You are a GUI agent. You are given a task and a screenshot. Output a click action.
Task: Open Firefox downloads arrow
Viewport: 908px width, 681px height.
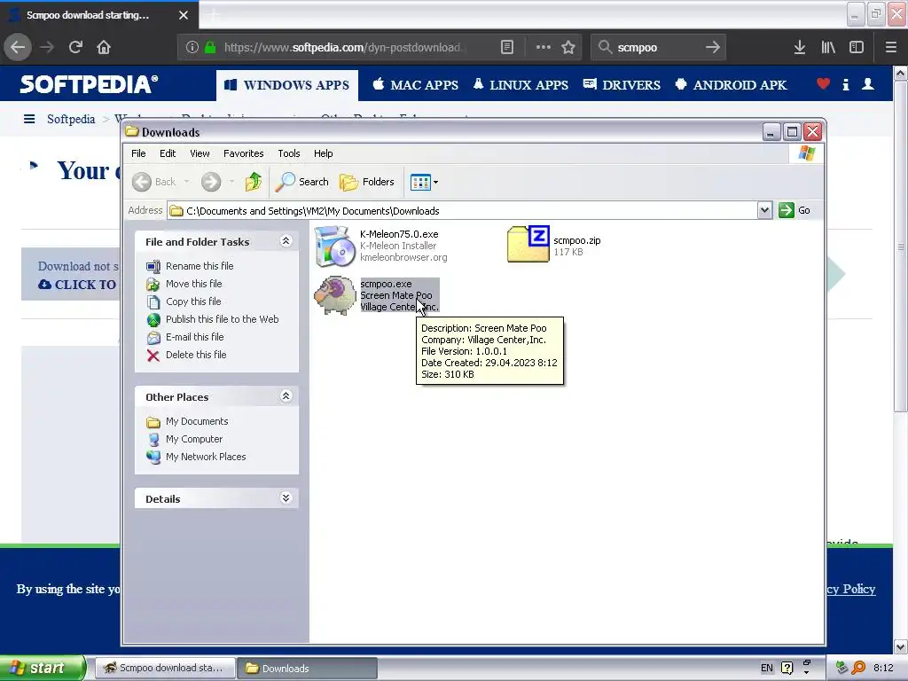[800, 48]
